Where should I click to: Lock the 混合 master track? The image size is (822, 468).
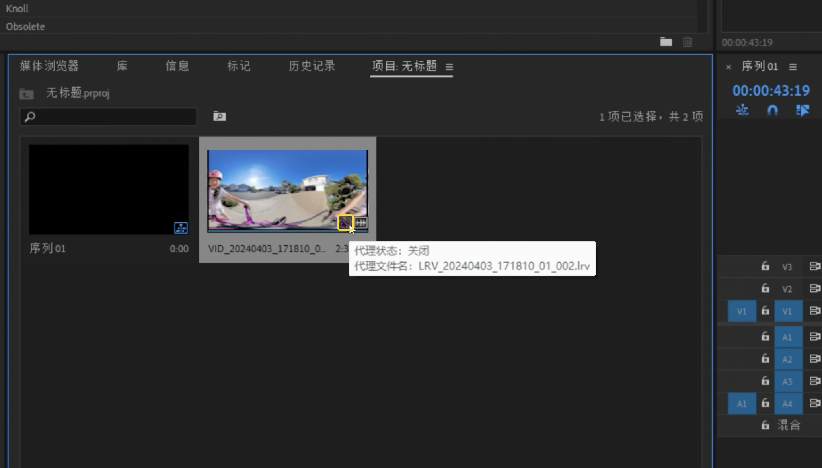[x=765, y=425]
